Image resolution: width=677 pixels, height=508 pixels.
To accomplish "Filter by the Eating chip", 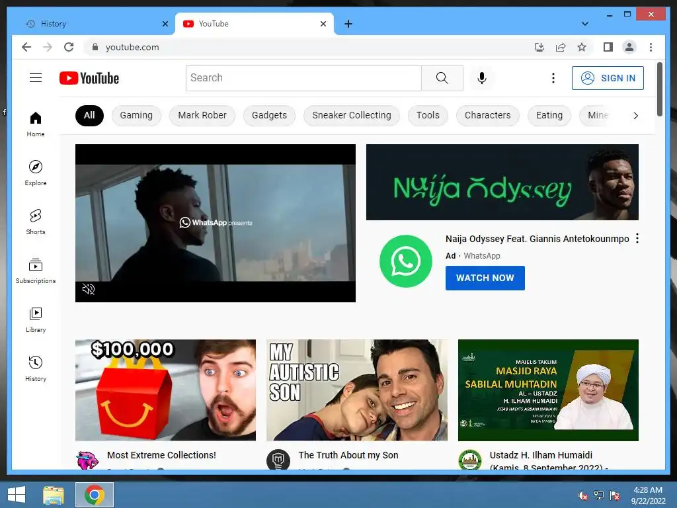I will pyautogui.click(x=549, y=115).
